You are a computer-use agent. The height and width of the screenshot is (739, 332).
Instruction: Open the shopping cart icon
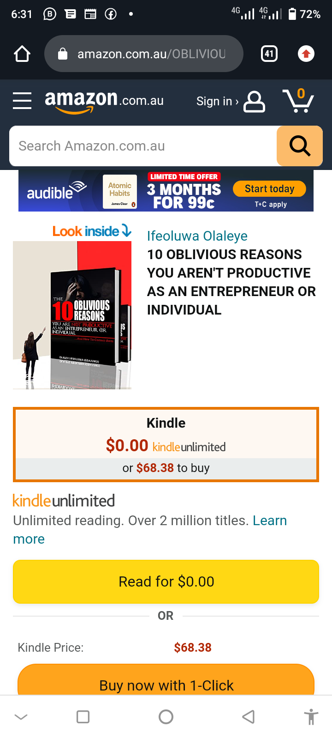pos(298,101)
